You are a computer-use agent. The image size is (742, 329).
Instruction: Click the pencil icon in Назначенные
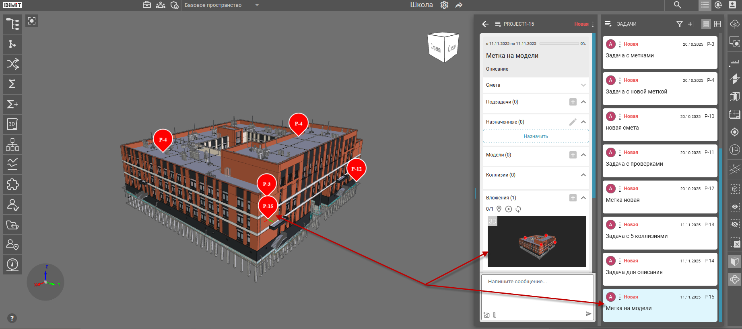pyautogui.click(x=573, y=122)
